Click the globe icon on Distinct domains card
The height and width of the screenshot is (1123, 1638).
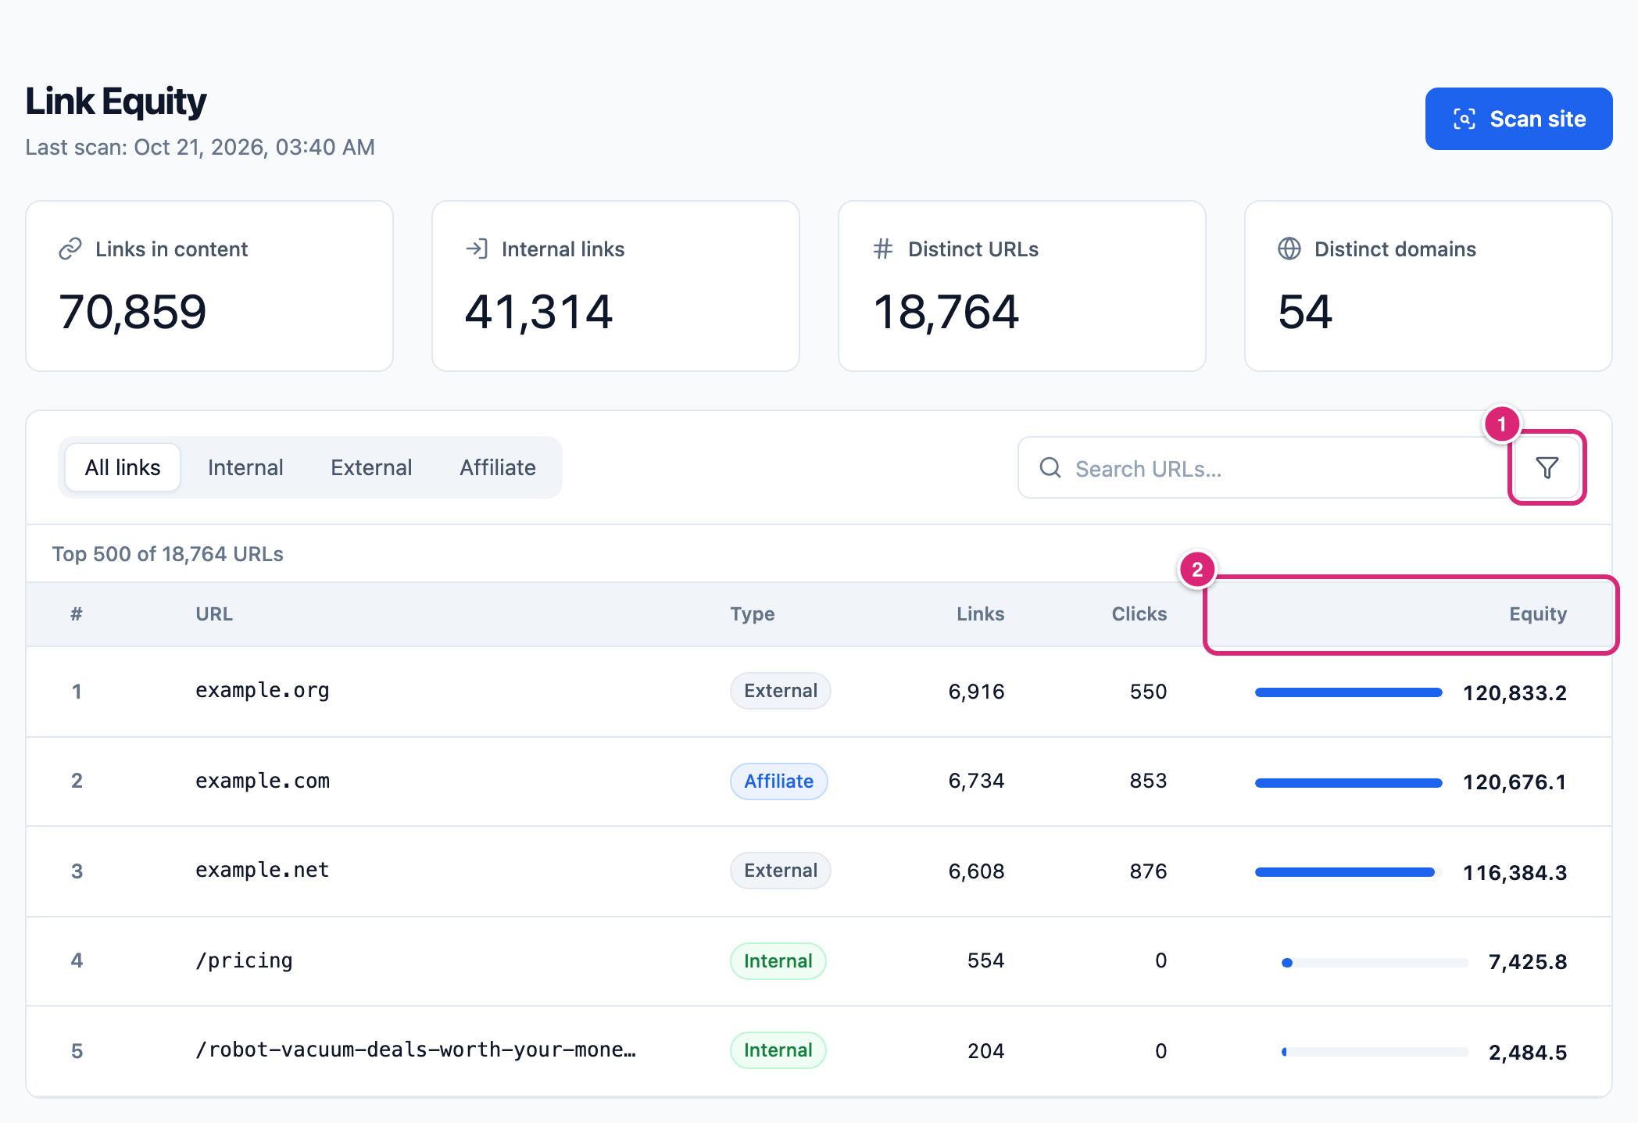click(x=1289, y=249)
